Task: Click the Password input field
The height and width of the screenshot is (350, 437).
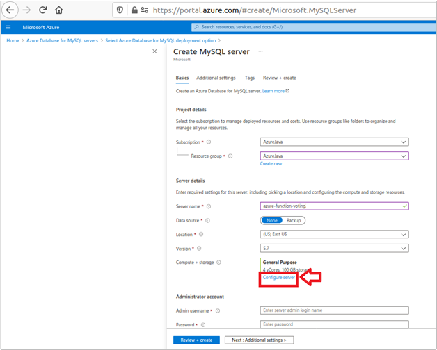Action: (x=335, y=324)
